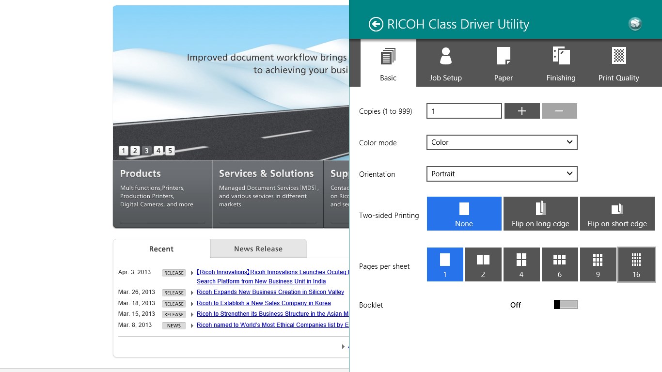Switch to the Paper tab

(503, 63)
